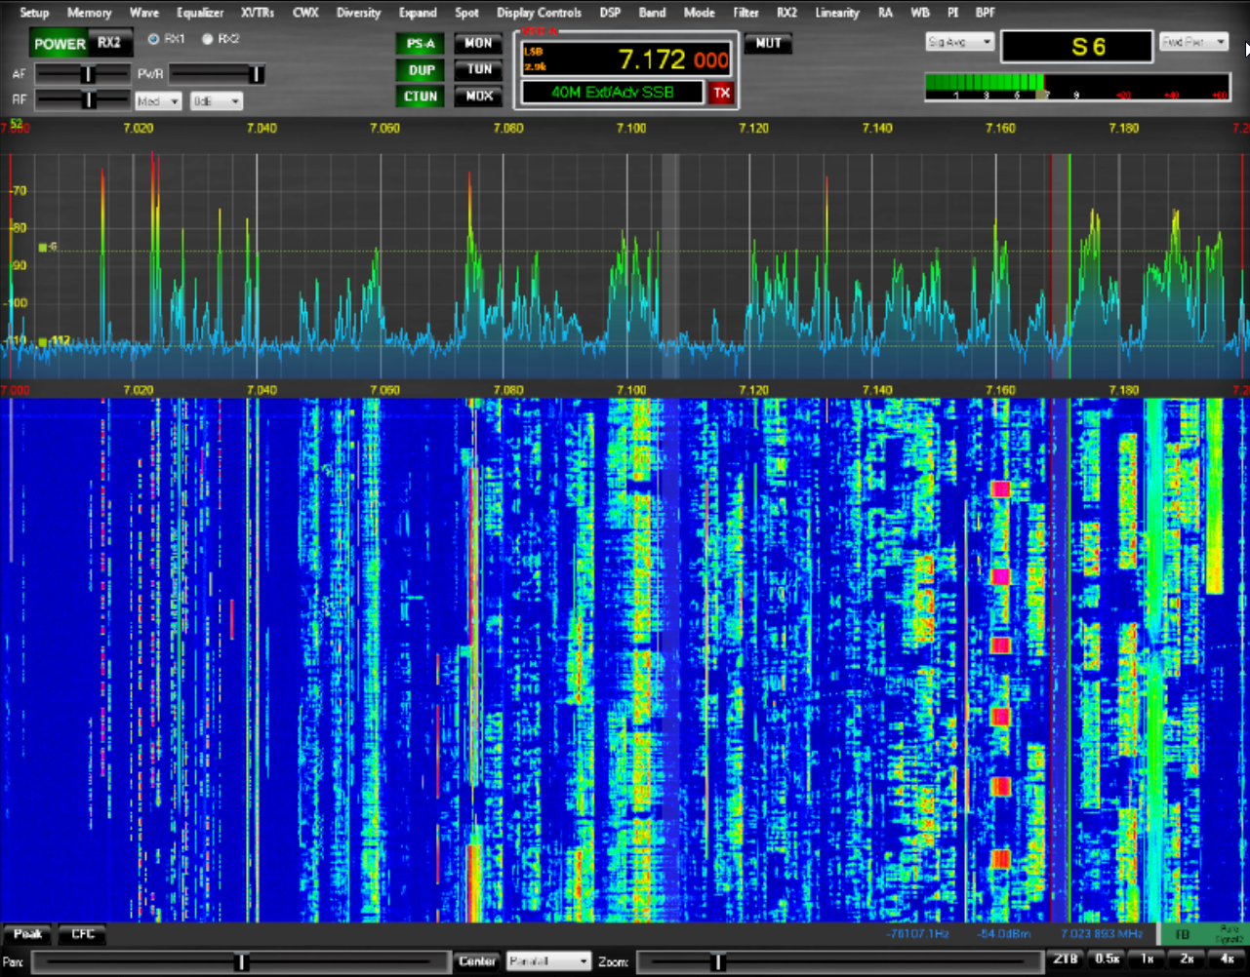
Task: Open the DSP menu
Action: (x=610, y=13)
